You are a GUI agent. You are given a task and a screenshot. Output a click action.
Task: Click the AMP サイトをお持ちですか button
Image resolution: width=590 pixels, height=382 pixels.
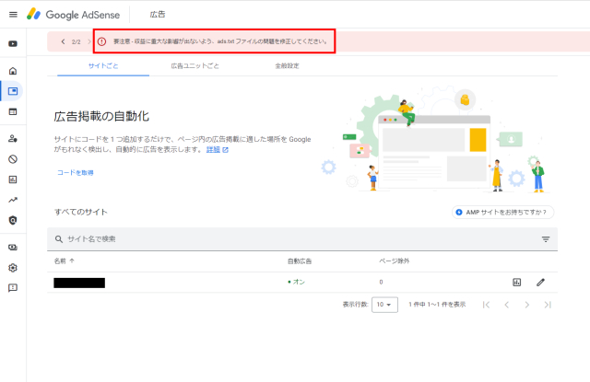[503, 212]
